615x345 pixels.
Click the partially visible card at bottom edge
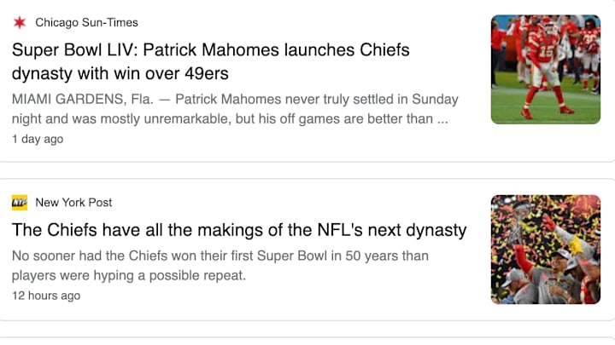[307, 341]
